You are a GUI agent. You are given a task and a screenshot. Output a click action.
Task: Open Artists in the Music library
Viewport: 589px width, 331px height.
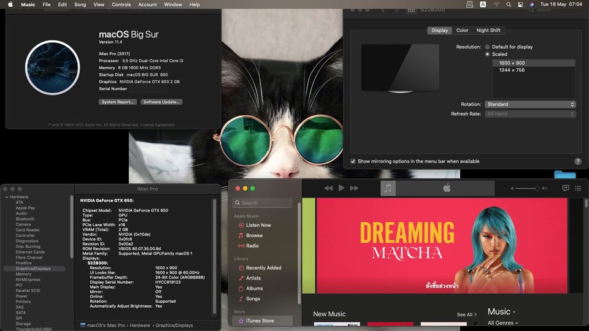tap(253, 278)
